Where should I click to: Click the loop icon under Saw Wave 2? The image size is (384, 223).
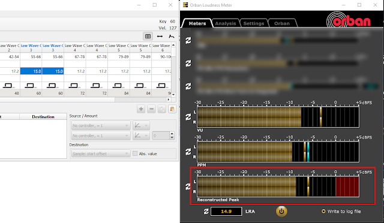[x=8, y=86]
